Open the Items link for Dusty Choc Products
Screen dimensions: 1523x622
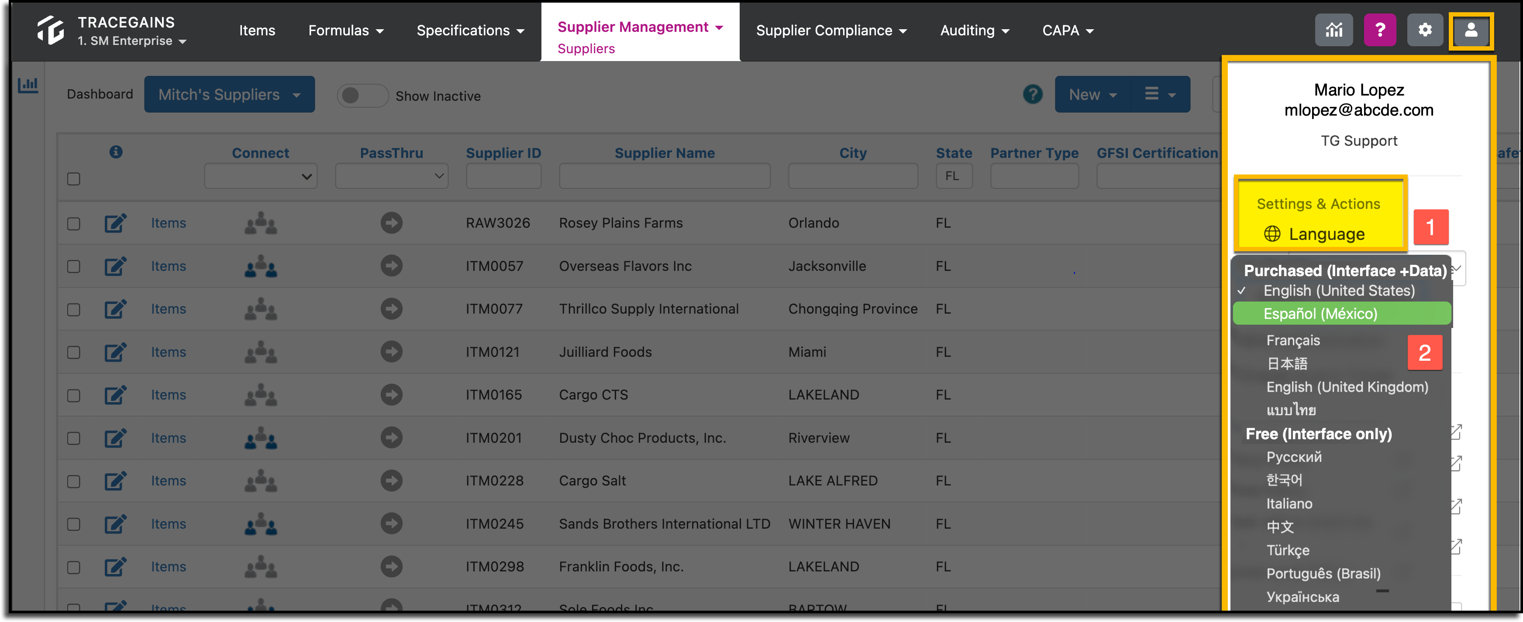168,437
